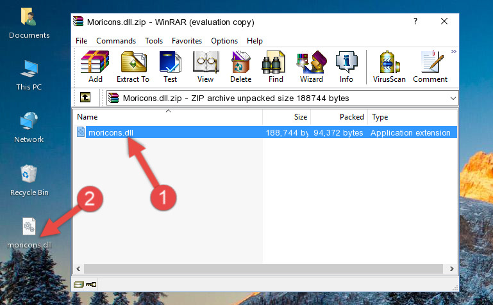Viewport: 493px width, 305px height.
Task: Select moricons.dll in the archive list
Action: pyautogui.click(x=111, y=133)
